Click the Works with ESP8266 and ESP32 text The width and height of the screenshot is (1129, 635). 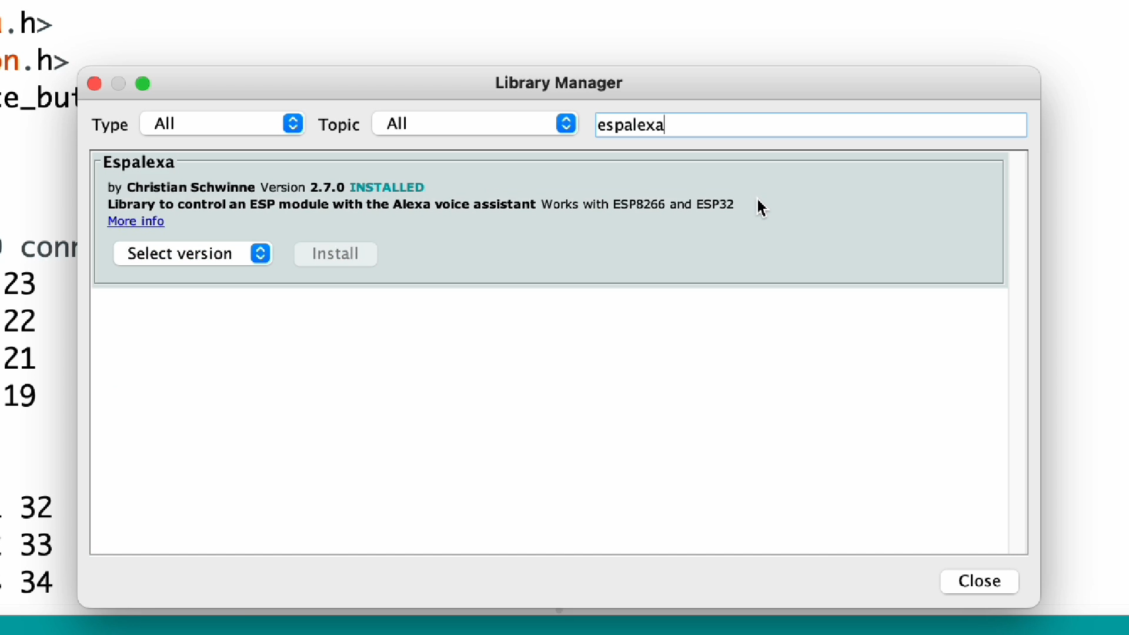pyautogui.click(x=637, y=204)
